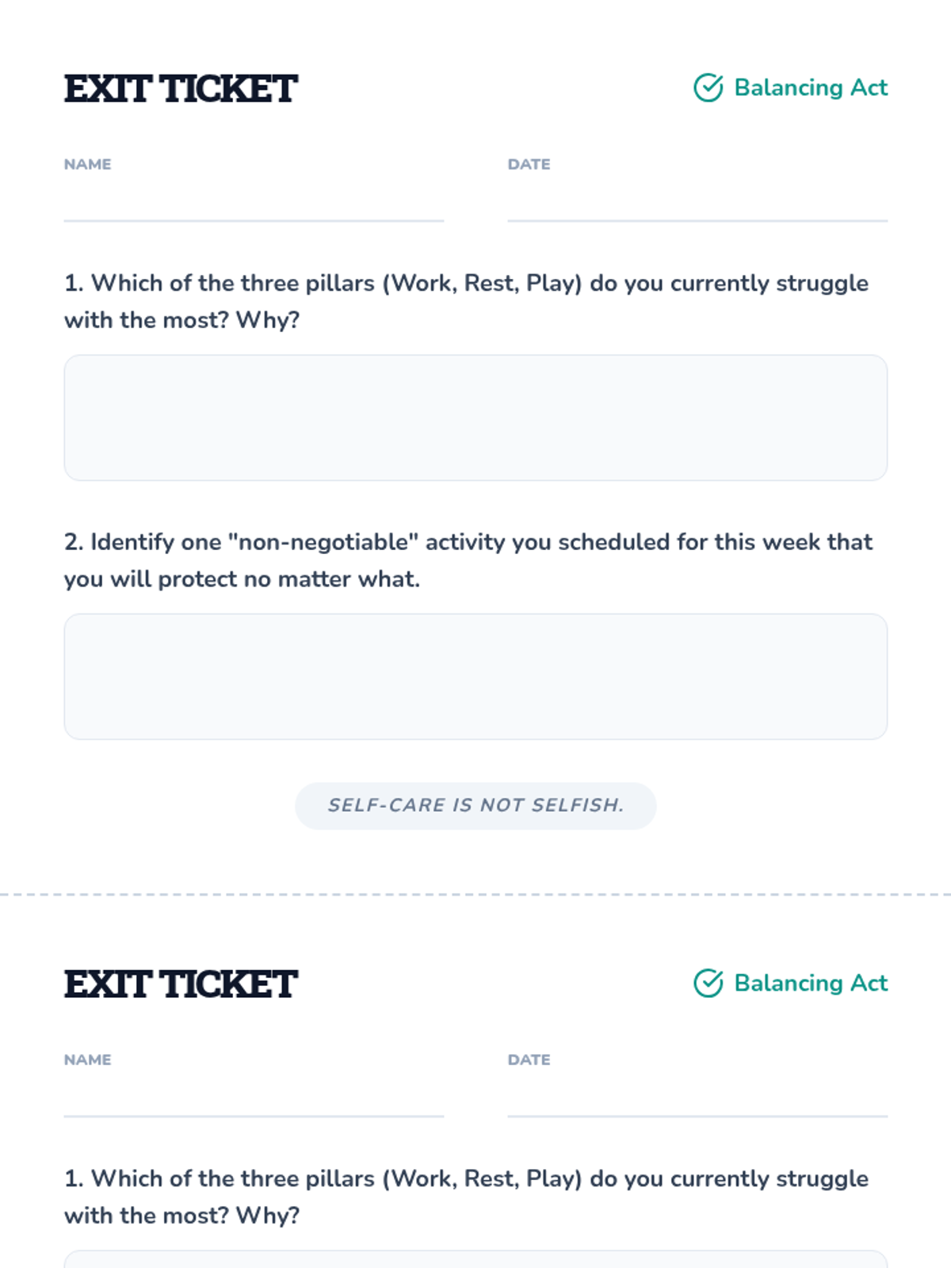951x1268 pixels.
Task: Click the answer box under first ticket's pillars question
Action: click(x=475, y=418)
